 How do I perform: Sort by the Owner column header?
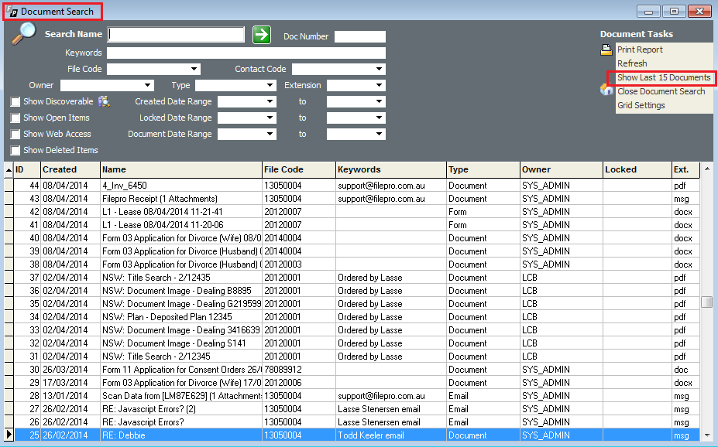pyautogui.click(x=562, y=169)
